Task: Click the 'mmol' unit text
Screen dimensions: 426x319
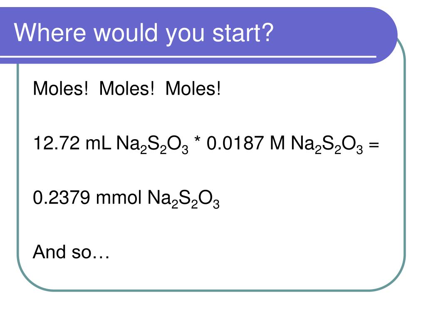Action: click(x=119, y=197)
